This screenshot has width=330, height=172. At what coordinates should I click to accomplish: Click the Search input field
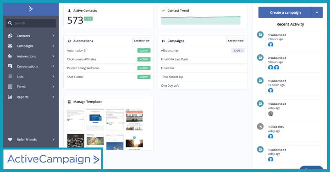(x=31, y=23)
